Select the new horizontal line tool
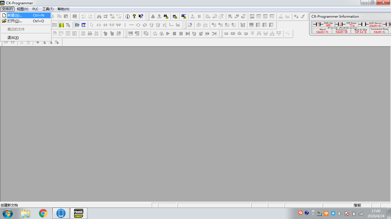This screenshot has width=391, height=219. (132, 25)
